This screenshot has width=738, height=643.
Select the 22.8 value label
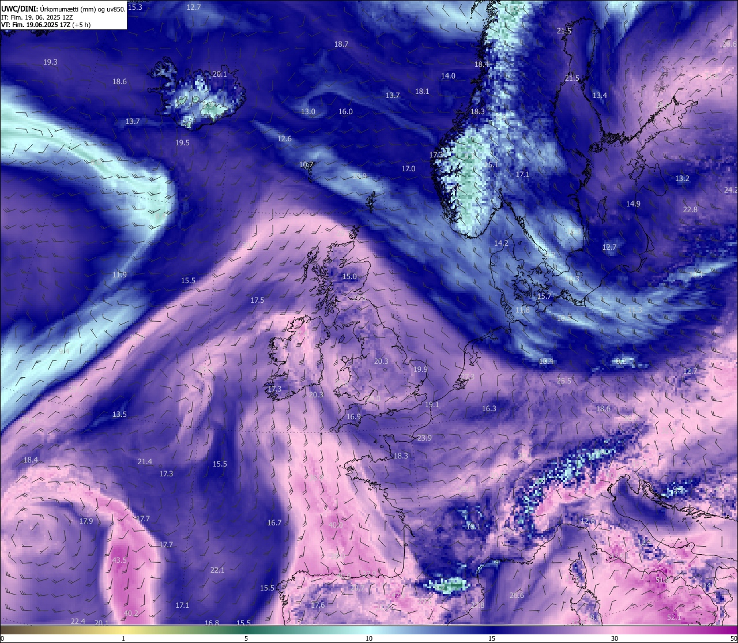click(x=690, y=209)
